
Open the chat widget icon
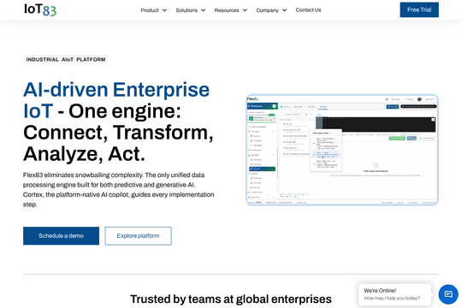pyautogui.click(x=448, y=294)
